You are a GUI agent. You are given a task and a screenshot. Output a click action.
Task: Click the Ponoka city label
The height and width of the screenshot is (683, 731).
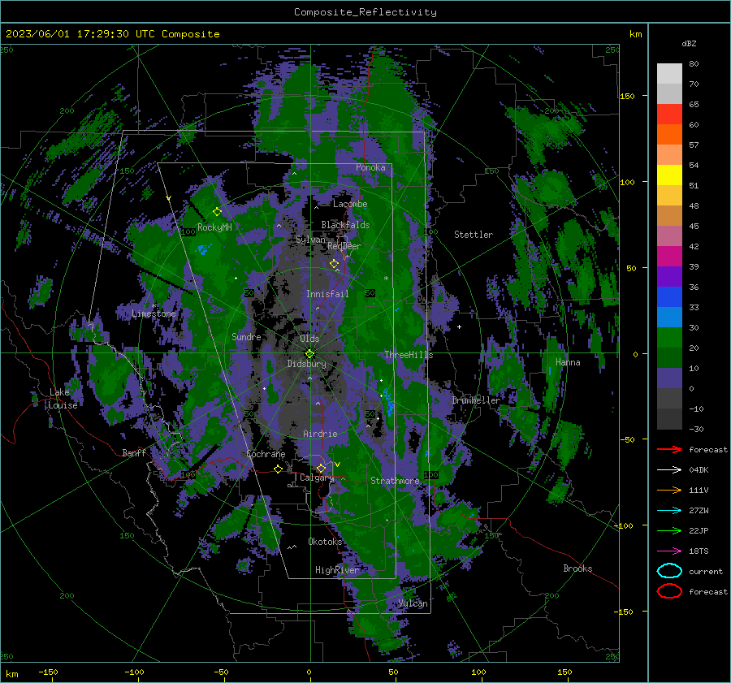click(x=370, y=167)
